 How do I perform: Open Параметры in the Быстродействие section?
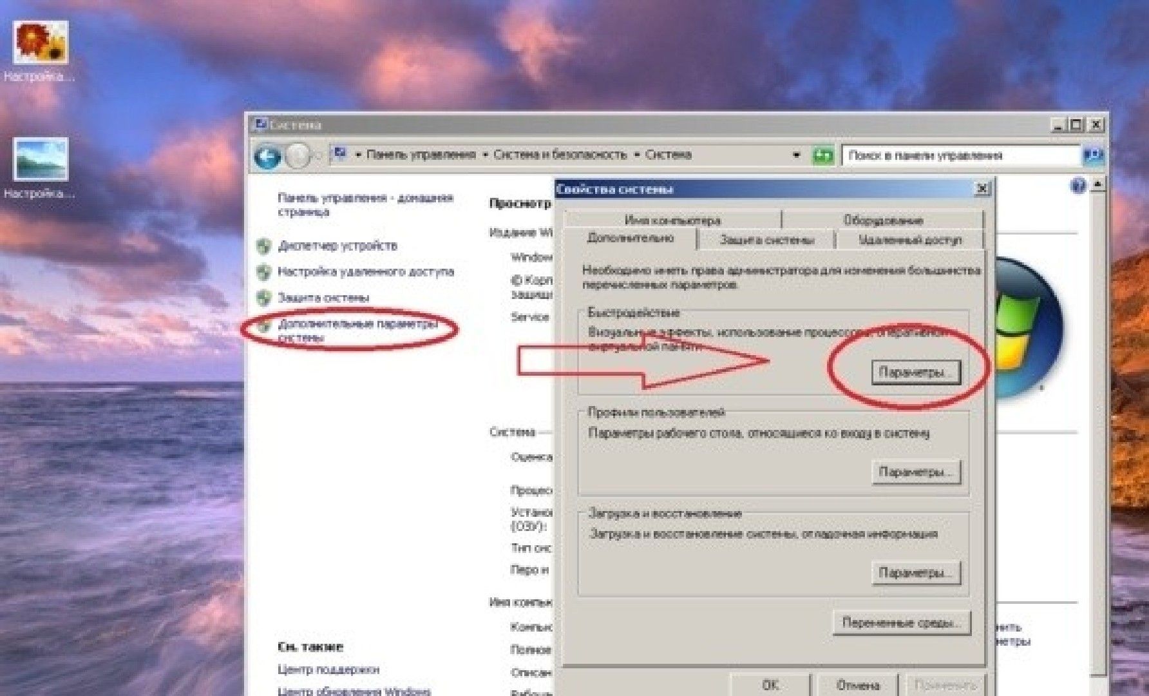click(x=916, y=372)
